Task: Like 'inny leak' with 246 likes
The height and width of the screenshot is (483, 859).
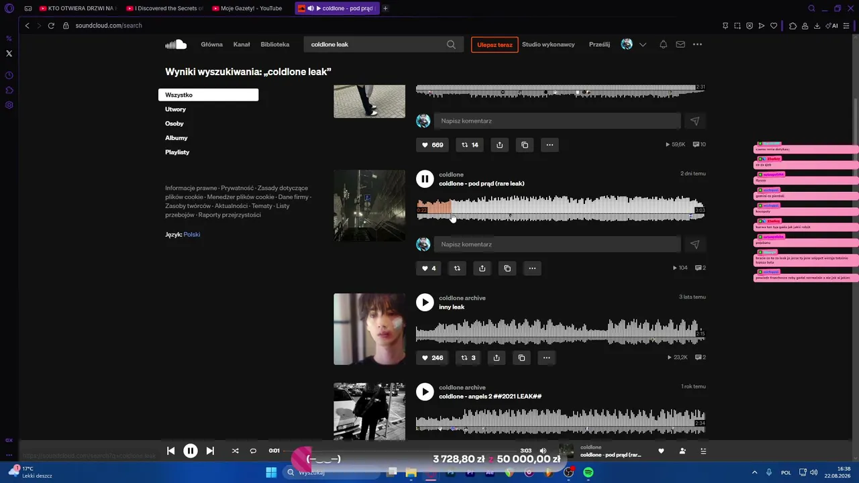Action: tap(433, 358)
